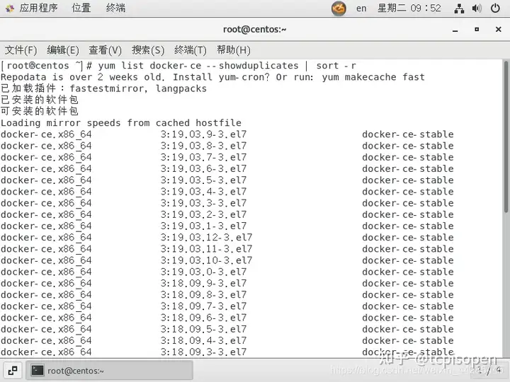Click version 3:19.03.9-3.el7
The image size is (510, 382).
(203, 134)
